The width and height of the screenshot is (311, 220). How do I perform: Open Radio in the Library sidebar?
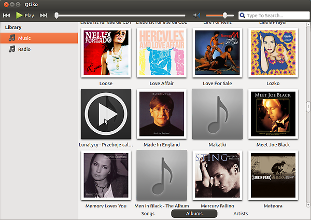(x=39, y=49)
